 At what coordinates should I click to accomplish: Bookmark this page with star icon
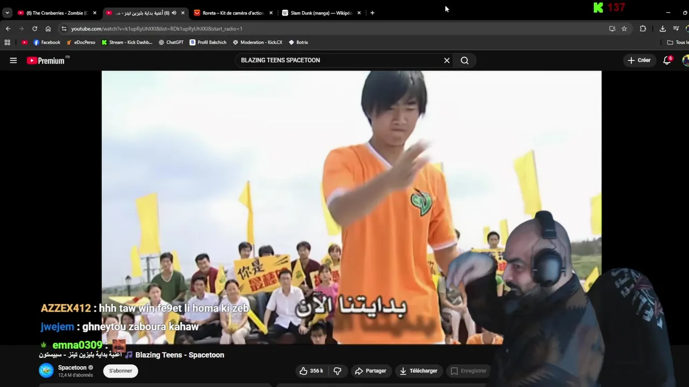click(624, 28)
